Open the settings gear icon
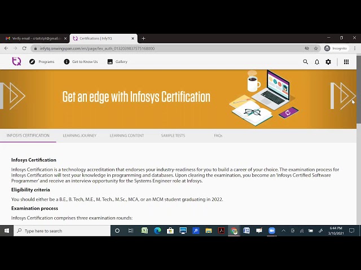This screenshot has width=361, height=270. (328, 62)
